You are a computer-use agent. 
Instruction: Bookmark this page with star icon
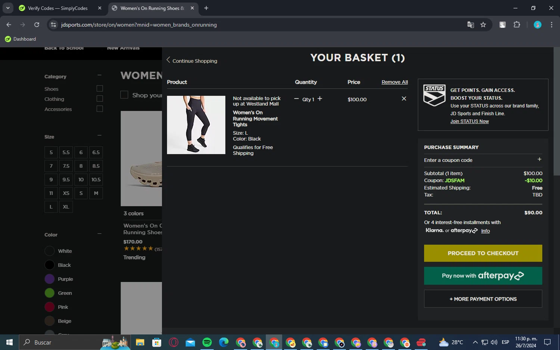pyautogui.click(x=483, y=25)
